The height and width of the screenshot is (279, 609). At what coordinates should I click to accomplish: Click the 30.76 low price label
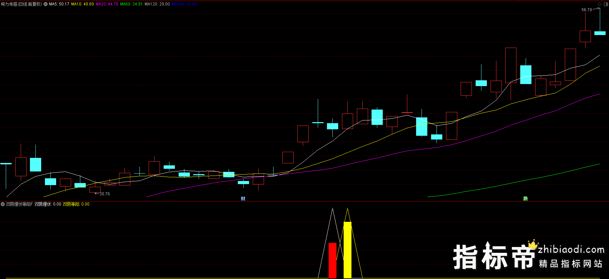pyautogui.click(x=104, y=194)
